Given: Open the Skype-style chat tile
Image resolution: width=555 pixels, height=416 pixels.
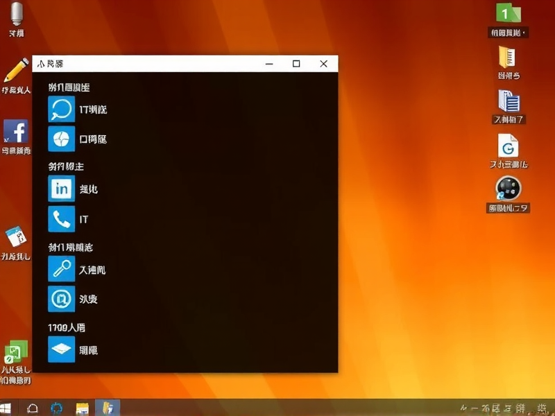Looking at the screenshot, I should tap(61, 109).
